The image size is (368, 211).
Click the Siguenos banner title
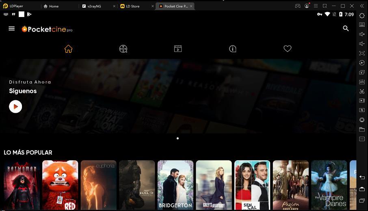(23, 91)
